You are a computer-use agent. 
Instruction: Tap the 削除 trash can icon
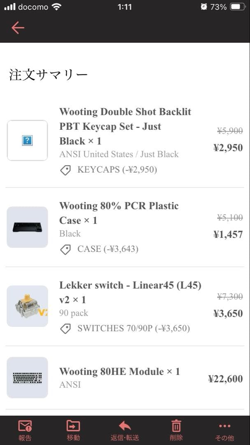(176, 426)
